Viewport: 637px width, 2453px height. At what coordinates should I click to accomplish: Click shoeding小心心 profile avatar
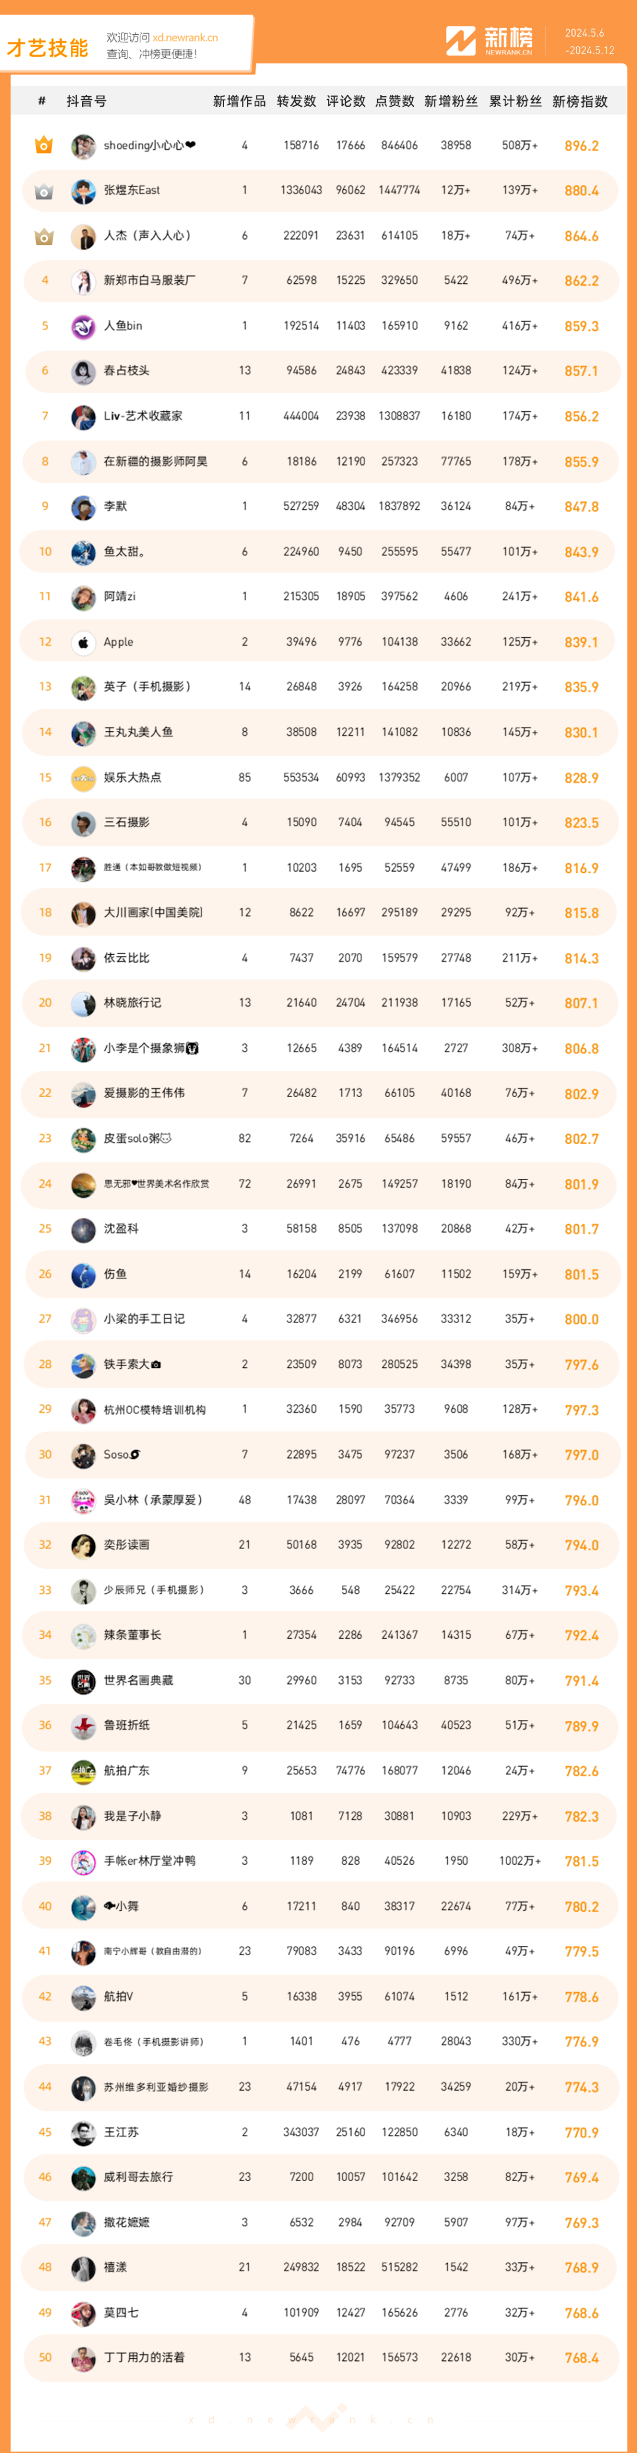(x=84, y=146)
